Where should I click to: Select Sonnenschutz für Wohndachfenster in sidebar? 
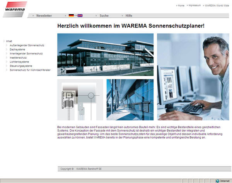tap(30, 70)
